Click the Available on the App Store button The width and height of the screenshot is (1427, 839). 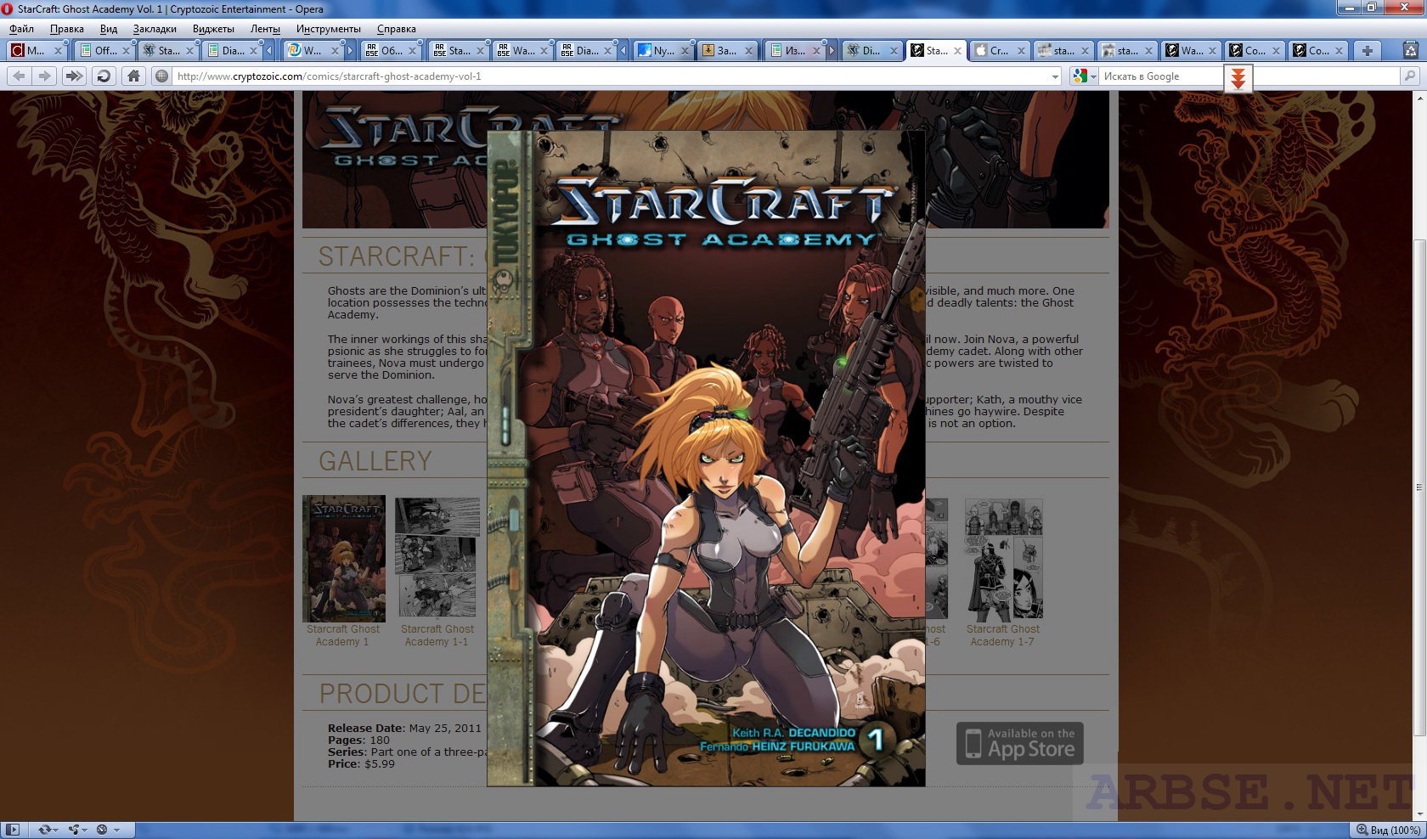point(1019,744)
